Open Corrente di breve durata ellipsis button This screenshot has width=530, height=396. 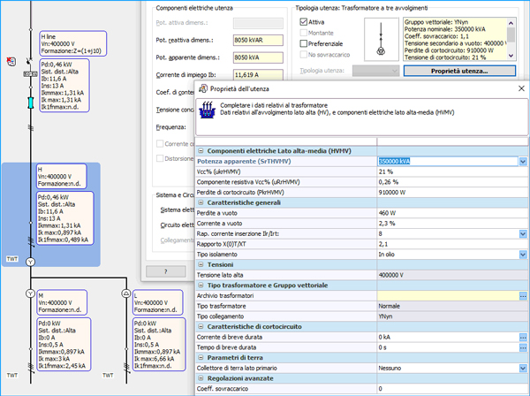(x=523, y=337)
